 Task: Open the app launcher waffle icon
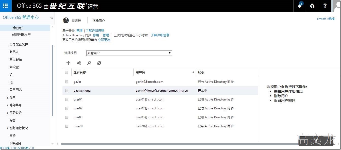click(6, 6)
